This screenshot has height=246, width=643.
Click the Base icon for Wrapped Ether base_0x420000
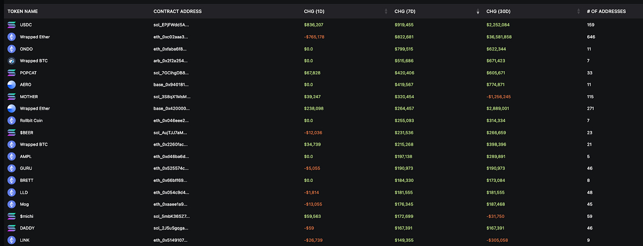[11, 108]
